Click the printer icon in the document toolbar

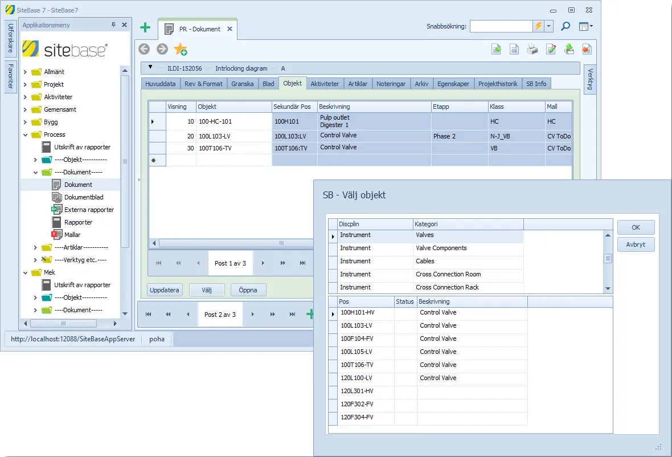coord(532,50)
